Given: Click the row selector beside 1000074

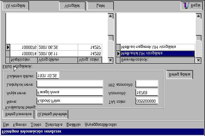Looking at the screenshot, I should [8, 53].
